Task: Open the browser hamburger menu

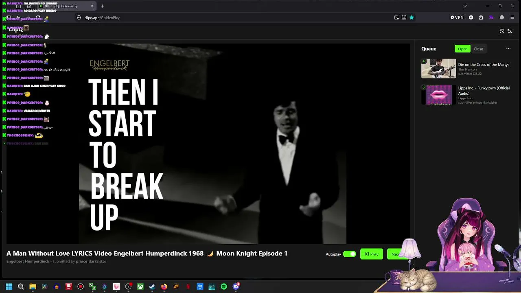Action: (512, 17)
